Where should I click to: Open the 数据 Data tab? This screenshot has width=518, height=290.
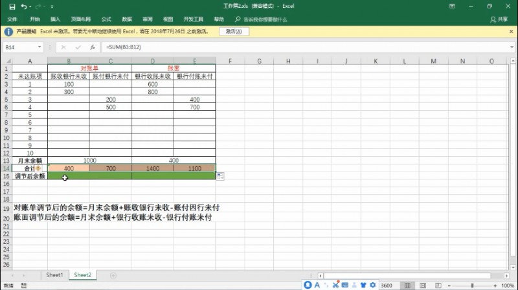(127, 19)
